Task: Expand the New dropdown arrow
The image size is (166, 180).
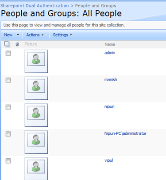Action: [18, 35]
